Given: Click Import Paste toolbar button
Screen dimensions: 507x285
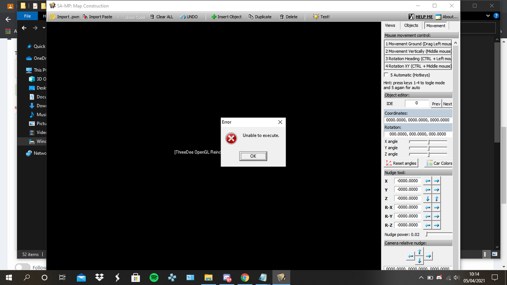Looking at the screenshot, I should (x=97, y=17).
